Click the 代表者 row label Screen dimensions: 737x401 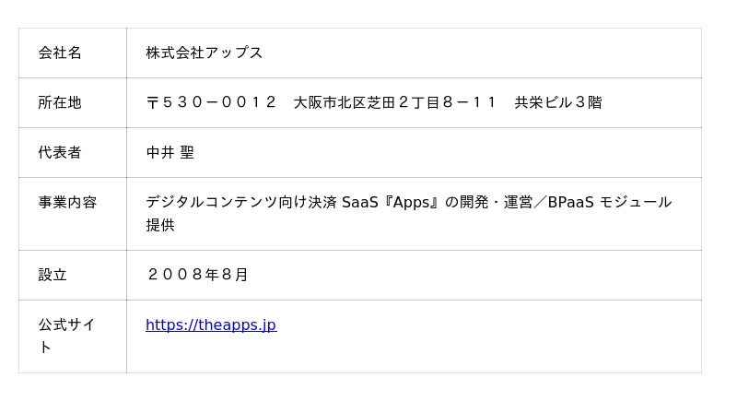click(60, 152)
